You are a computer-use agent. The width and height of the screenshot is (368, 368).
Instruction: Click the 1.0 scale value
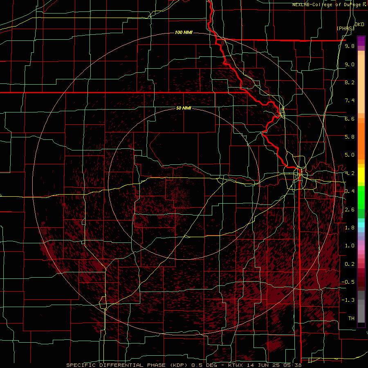click(350, 246)
